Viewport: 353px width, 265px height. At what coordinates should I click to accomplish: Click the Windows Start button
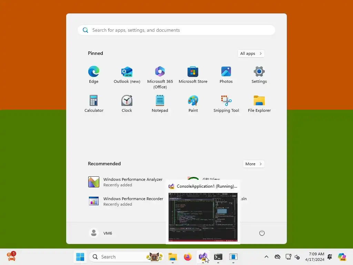coord(80,257)
